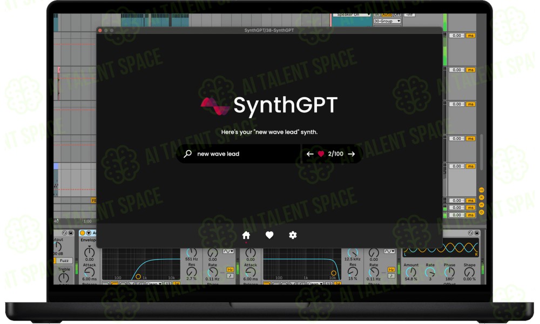This screenshot has height=324, width=540.
Task: Click the Amount knob at 54.8 %
Action: click(411, 272)
